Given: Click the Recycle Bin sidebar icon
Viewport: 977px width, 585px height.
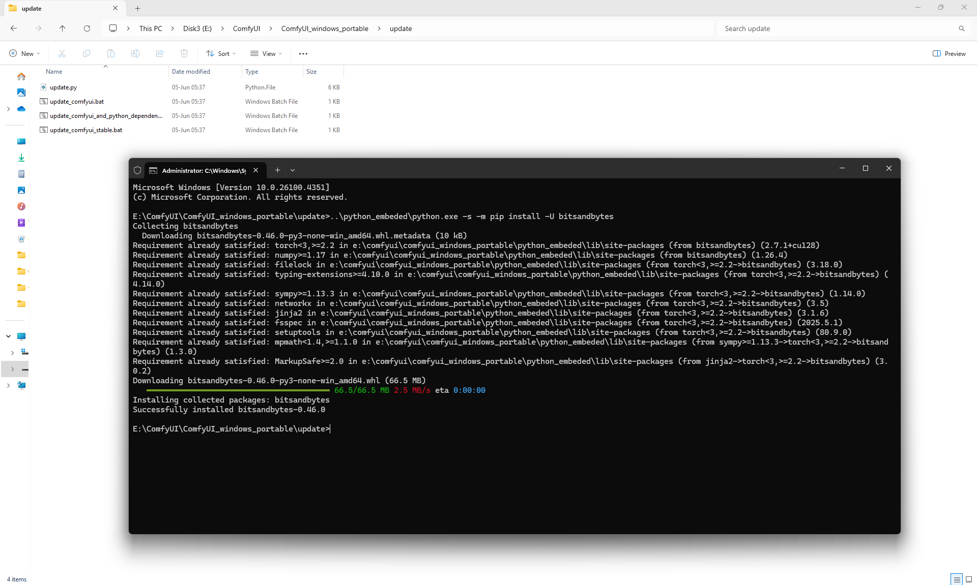Looking at the screenshot, I should pos(21,239).
